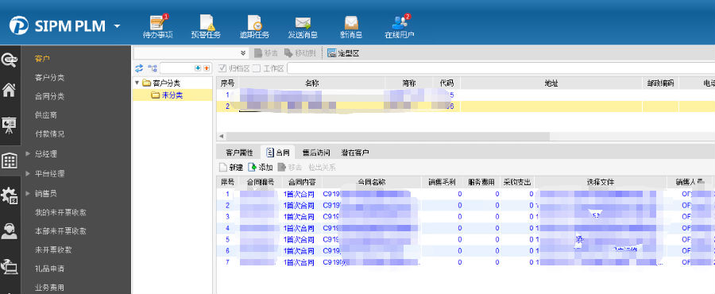The height and width of the screenshot is (294, 715).
Task: Open 本部未开票收款 in the sidebar
Action: tap(60, 230)
